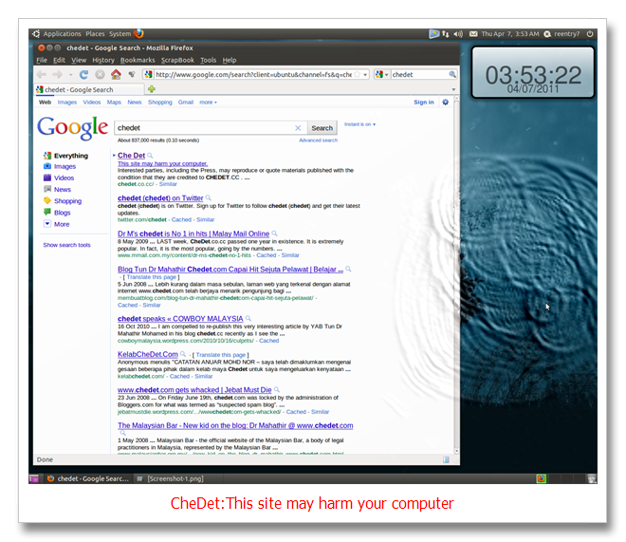
Task: Go to the home page icon
Action: (x=116, y=74)
